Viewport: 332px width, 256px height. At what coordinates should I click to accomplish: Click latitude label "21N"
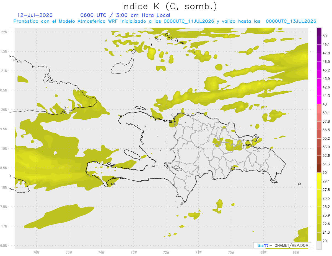coord(5,71)
